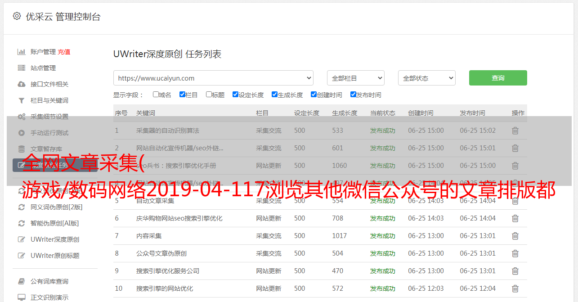Delete the 网站自动化宣传机器 task row

[515, 148]
